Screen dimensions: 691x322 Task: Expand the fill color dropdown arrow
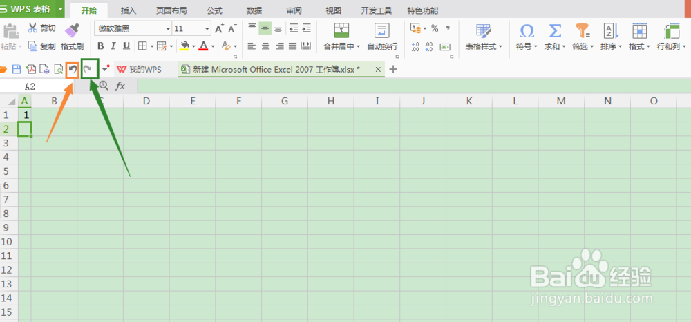point(193,46)
